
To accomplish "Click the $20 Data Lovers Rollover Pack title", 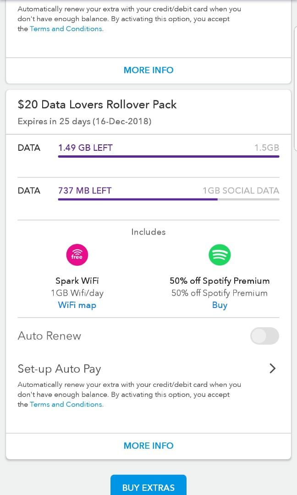I will coord(97,104).
